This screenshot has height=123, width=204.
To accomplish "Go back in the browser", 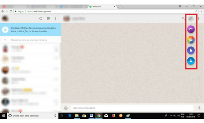I will pos(3,11).
